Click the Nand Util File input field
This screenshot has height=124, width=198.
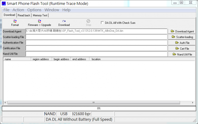96,54
